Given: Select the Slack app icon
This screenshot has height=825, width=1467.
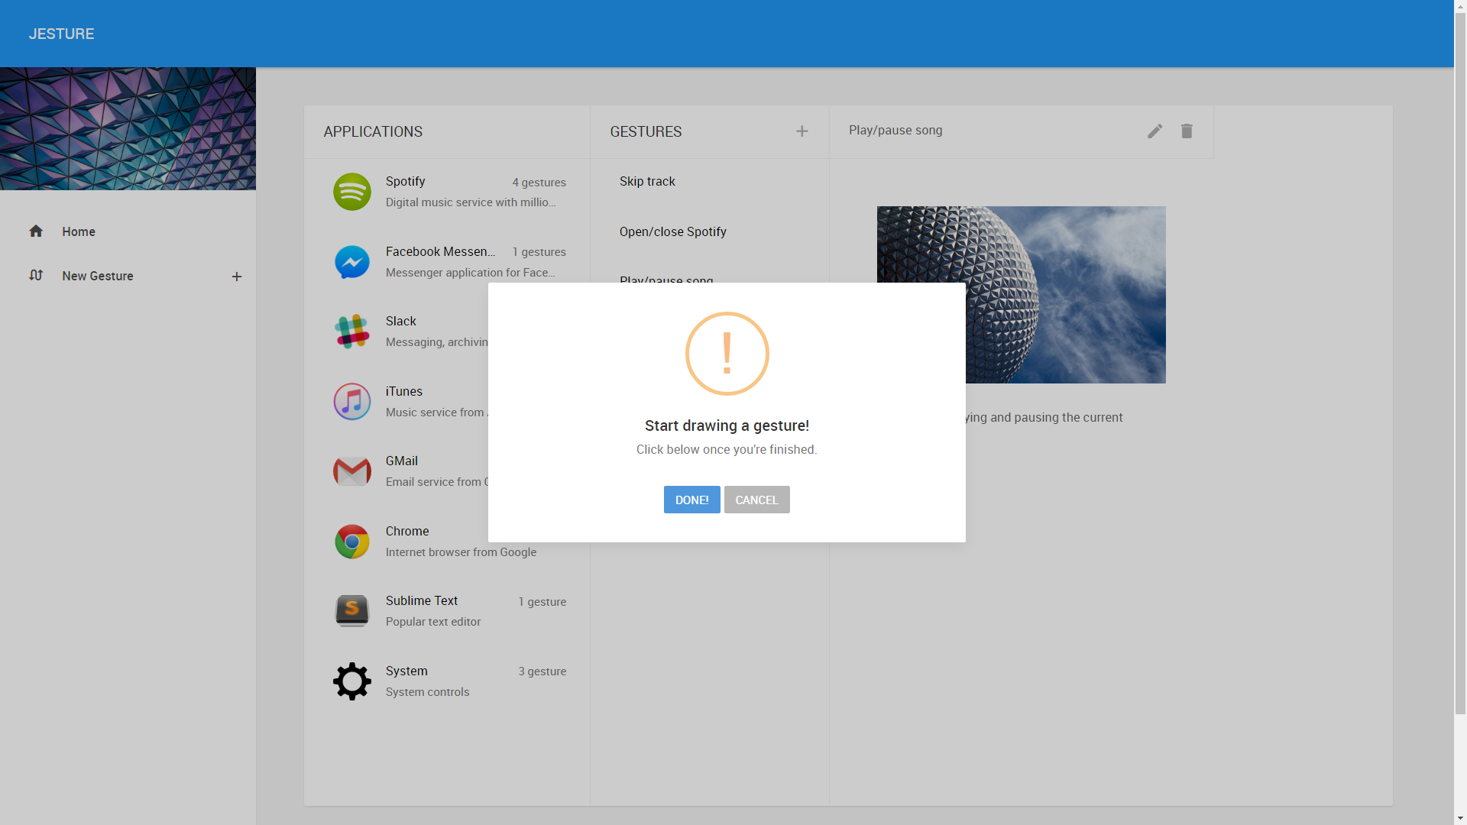Looking at the screenshot, I should click(351, 332).
